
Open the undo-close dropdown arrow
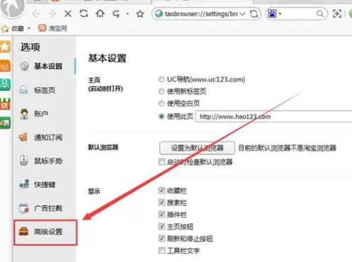(127, 14)
